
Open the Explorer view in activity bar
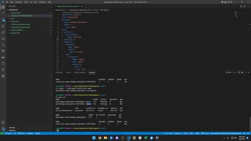pyautogui.click(x=3, y=7)
